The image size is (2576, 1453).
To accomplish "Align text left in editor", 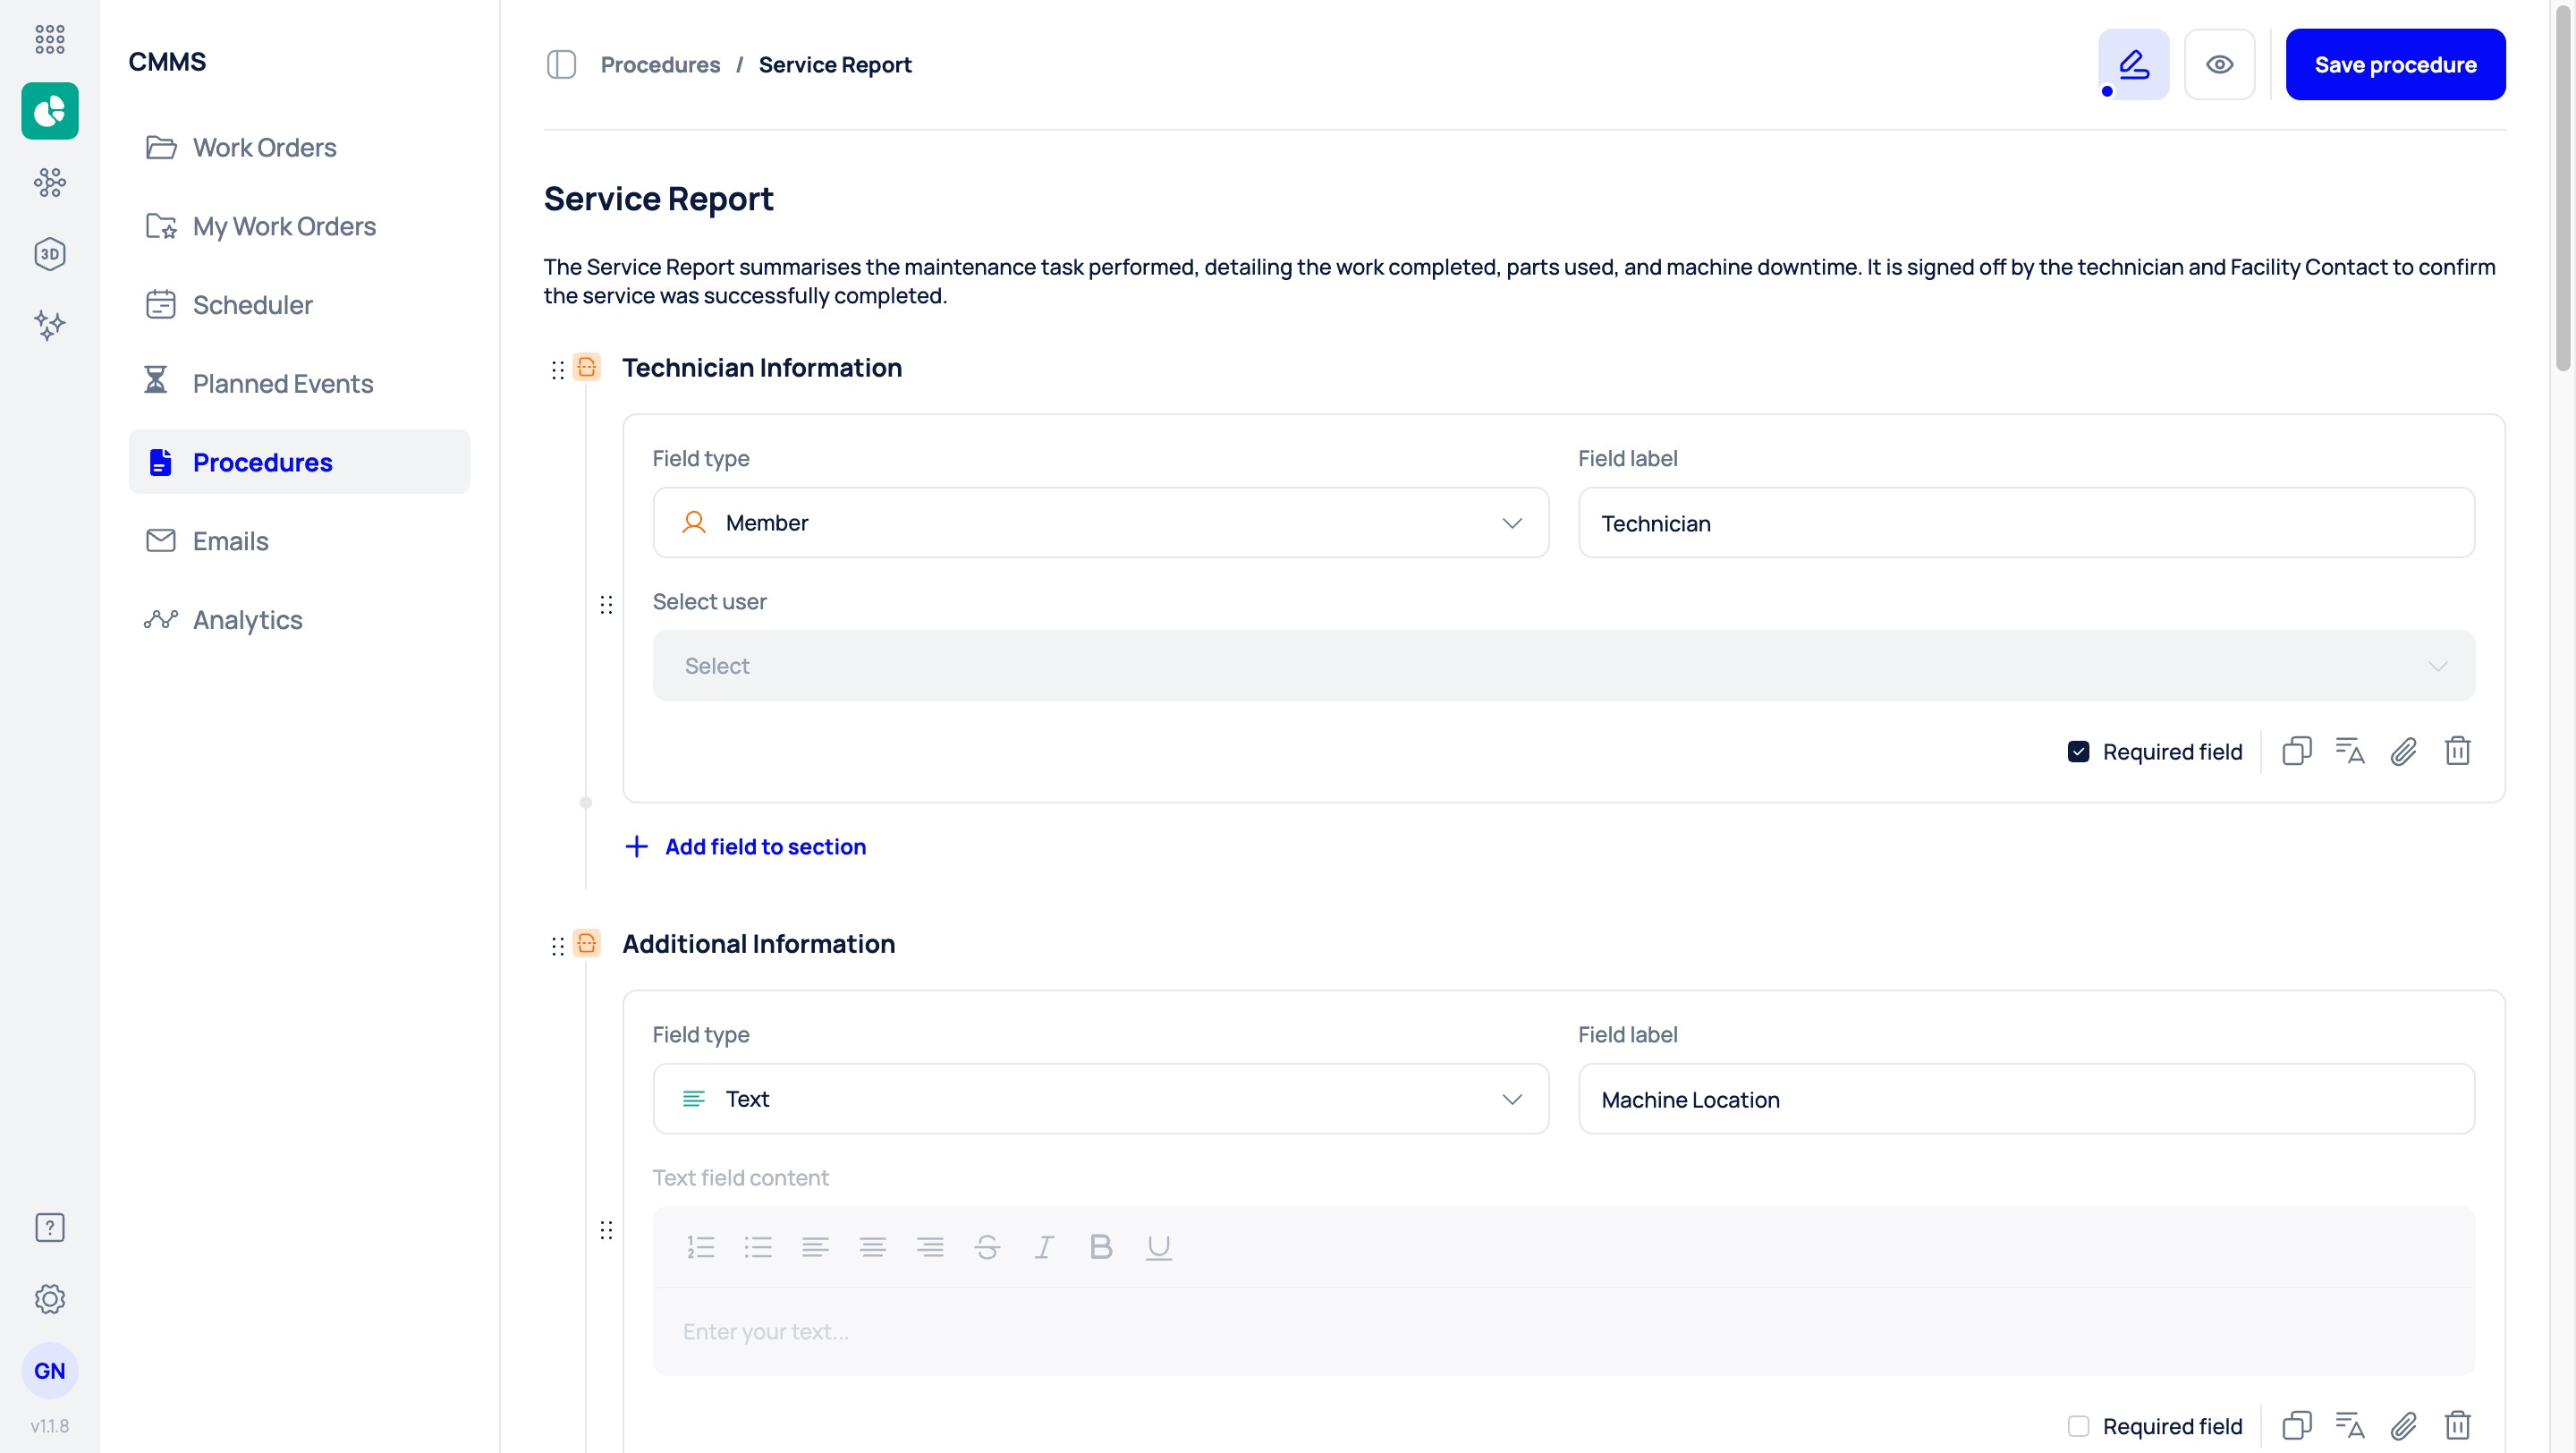I will (x=815, y=1247).
